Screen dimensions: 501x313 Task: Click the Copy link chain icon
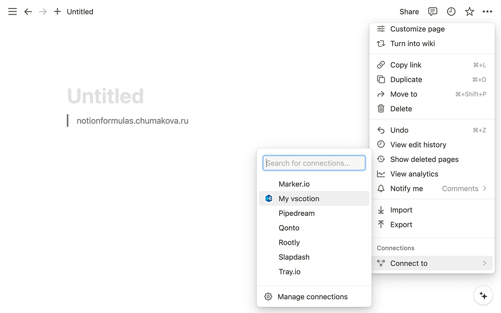381,65
